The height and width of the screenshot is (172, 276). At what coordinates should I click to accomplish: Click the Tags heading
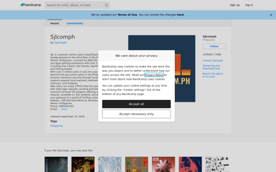click(x=54, y=121)
